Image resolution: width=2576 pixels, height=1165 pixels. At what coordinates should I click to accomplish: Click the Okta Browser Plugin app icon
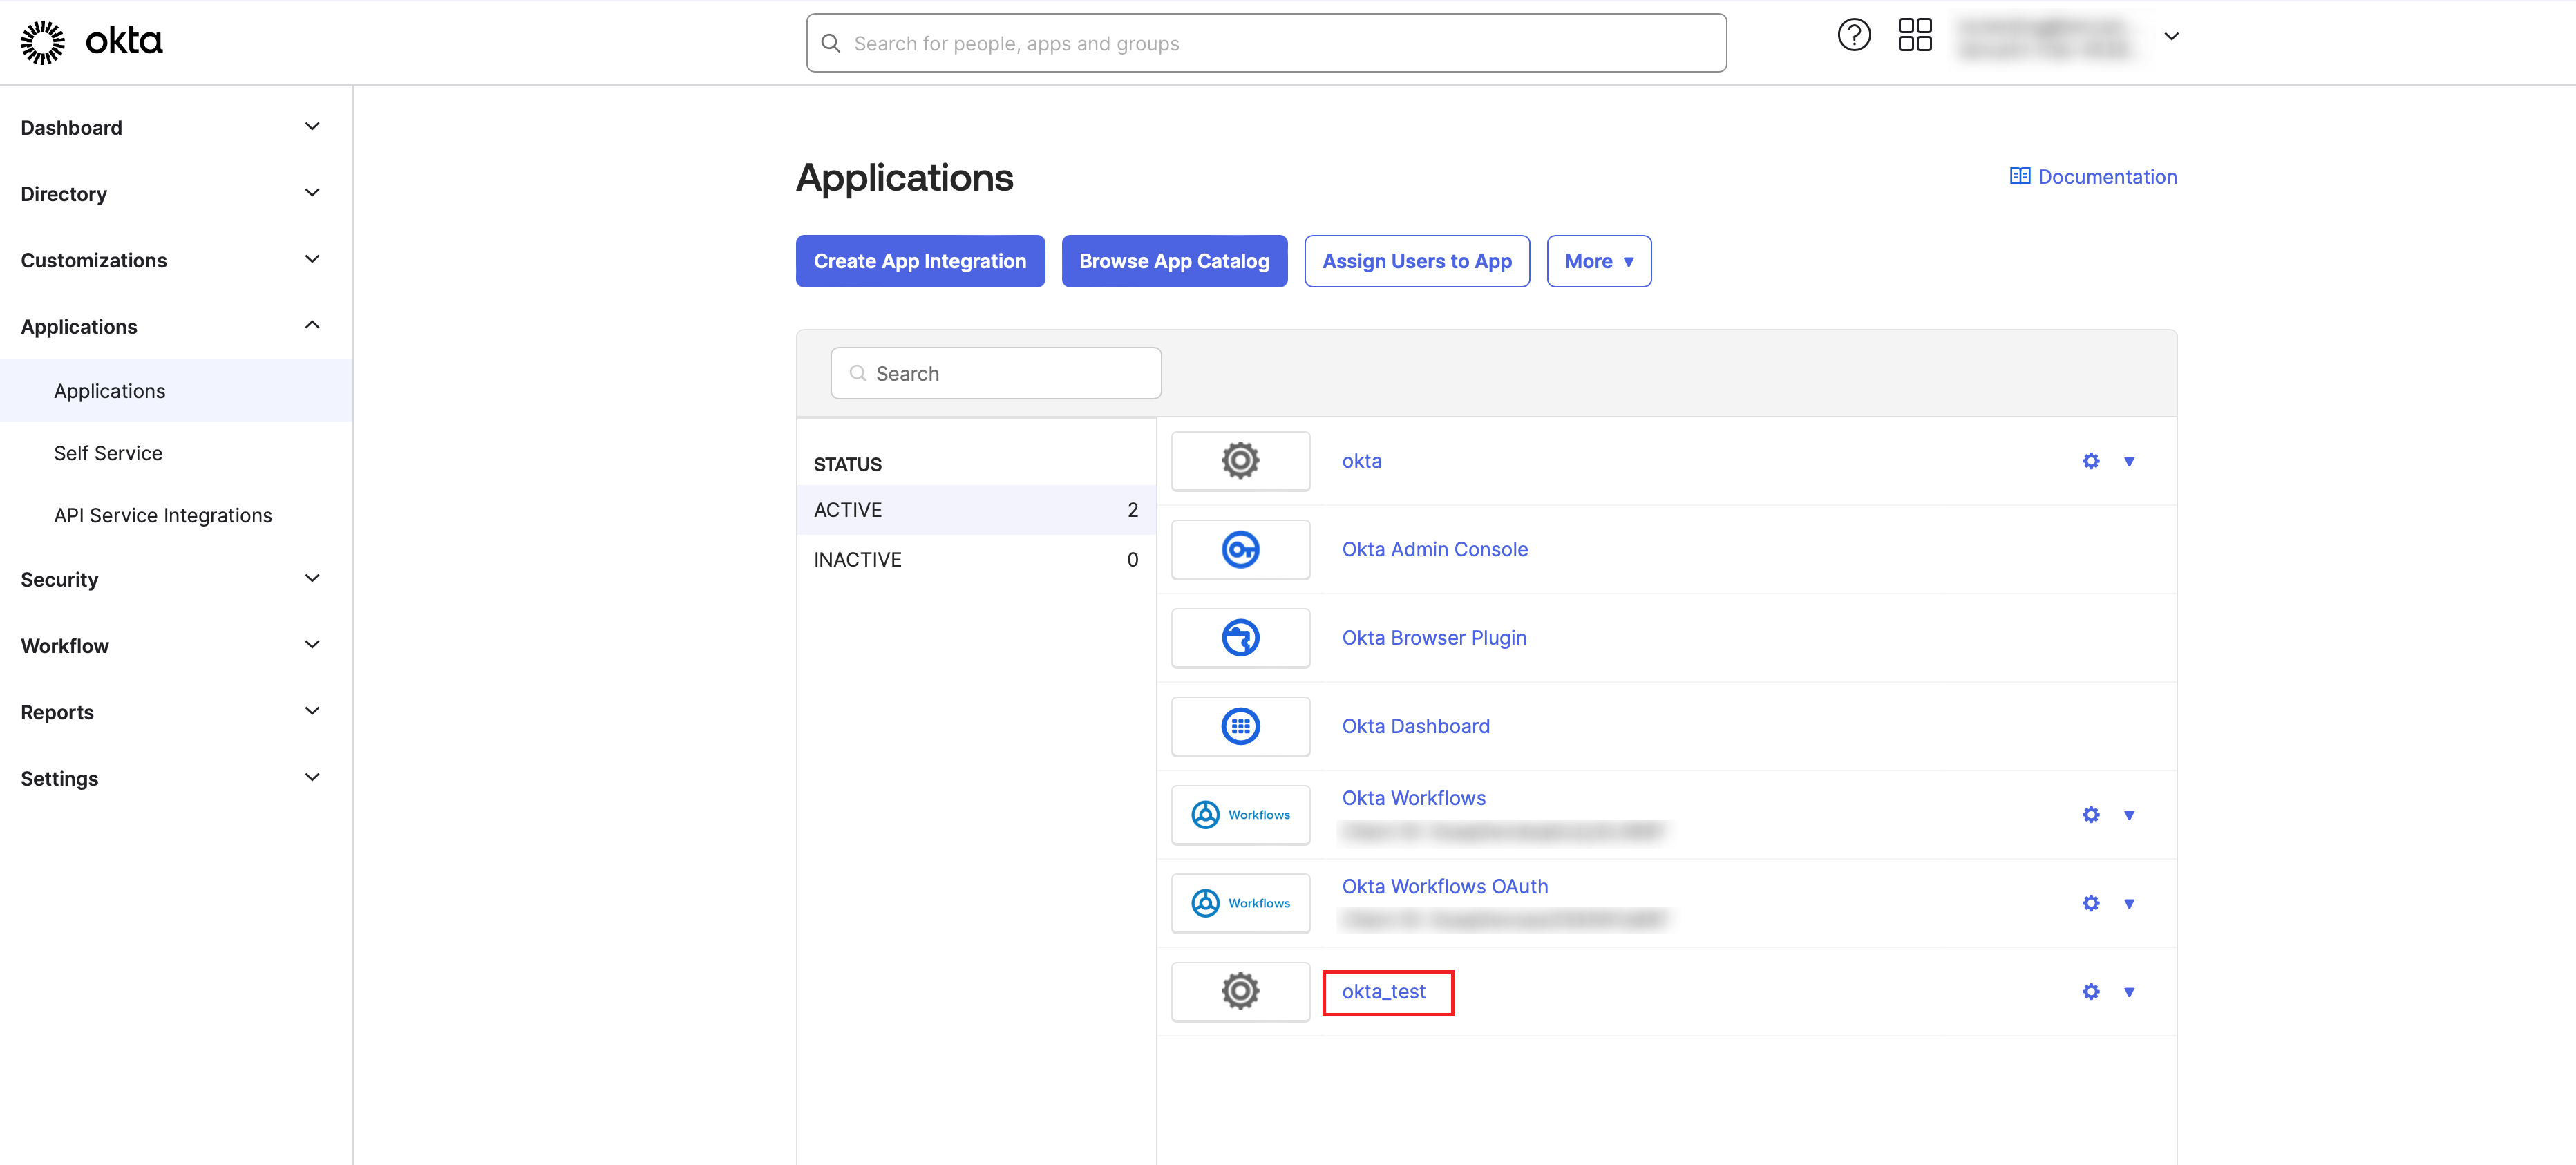pos(1240,638)
